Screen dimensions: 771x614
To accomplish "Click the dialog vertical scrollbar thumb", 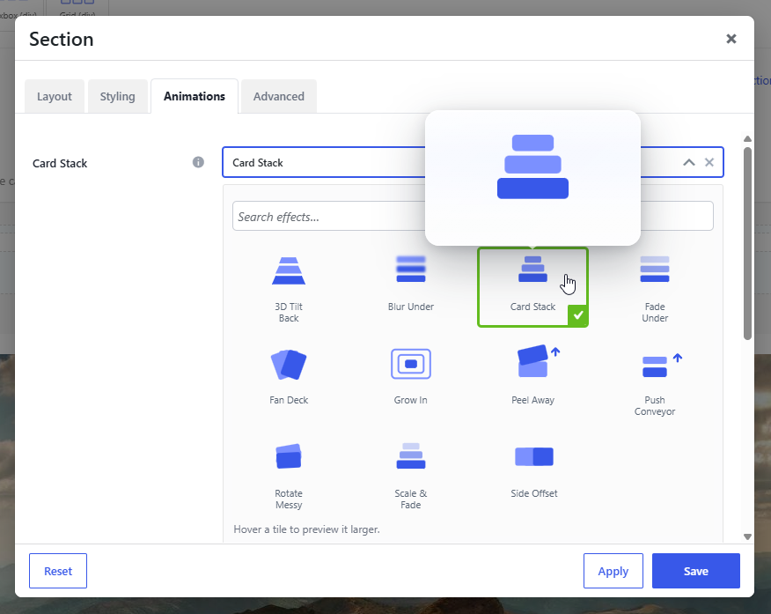I will (x=747, y=243).
